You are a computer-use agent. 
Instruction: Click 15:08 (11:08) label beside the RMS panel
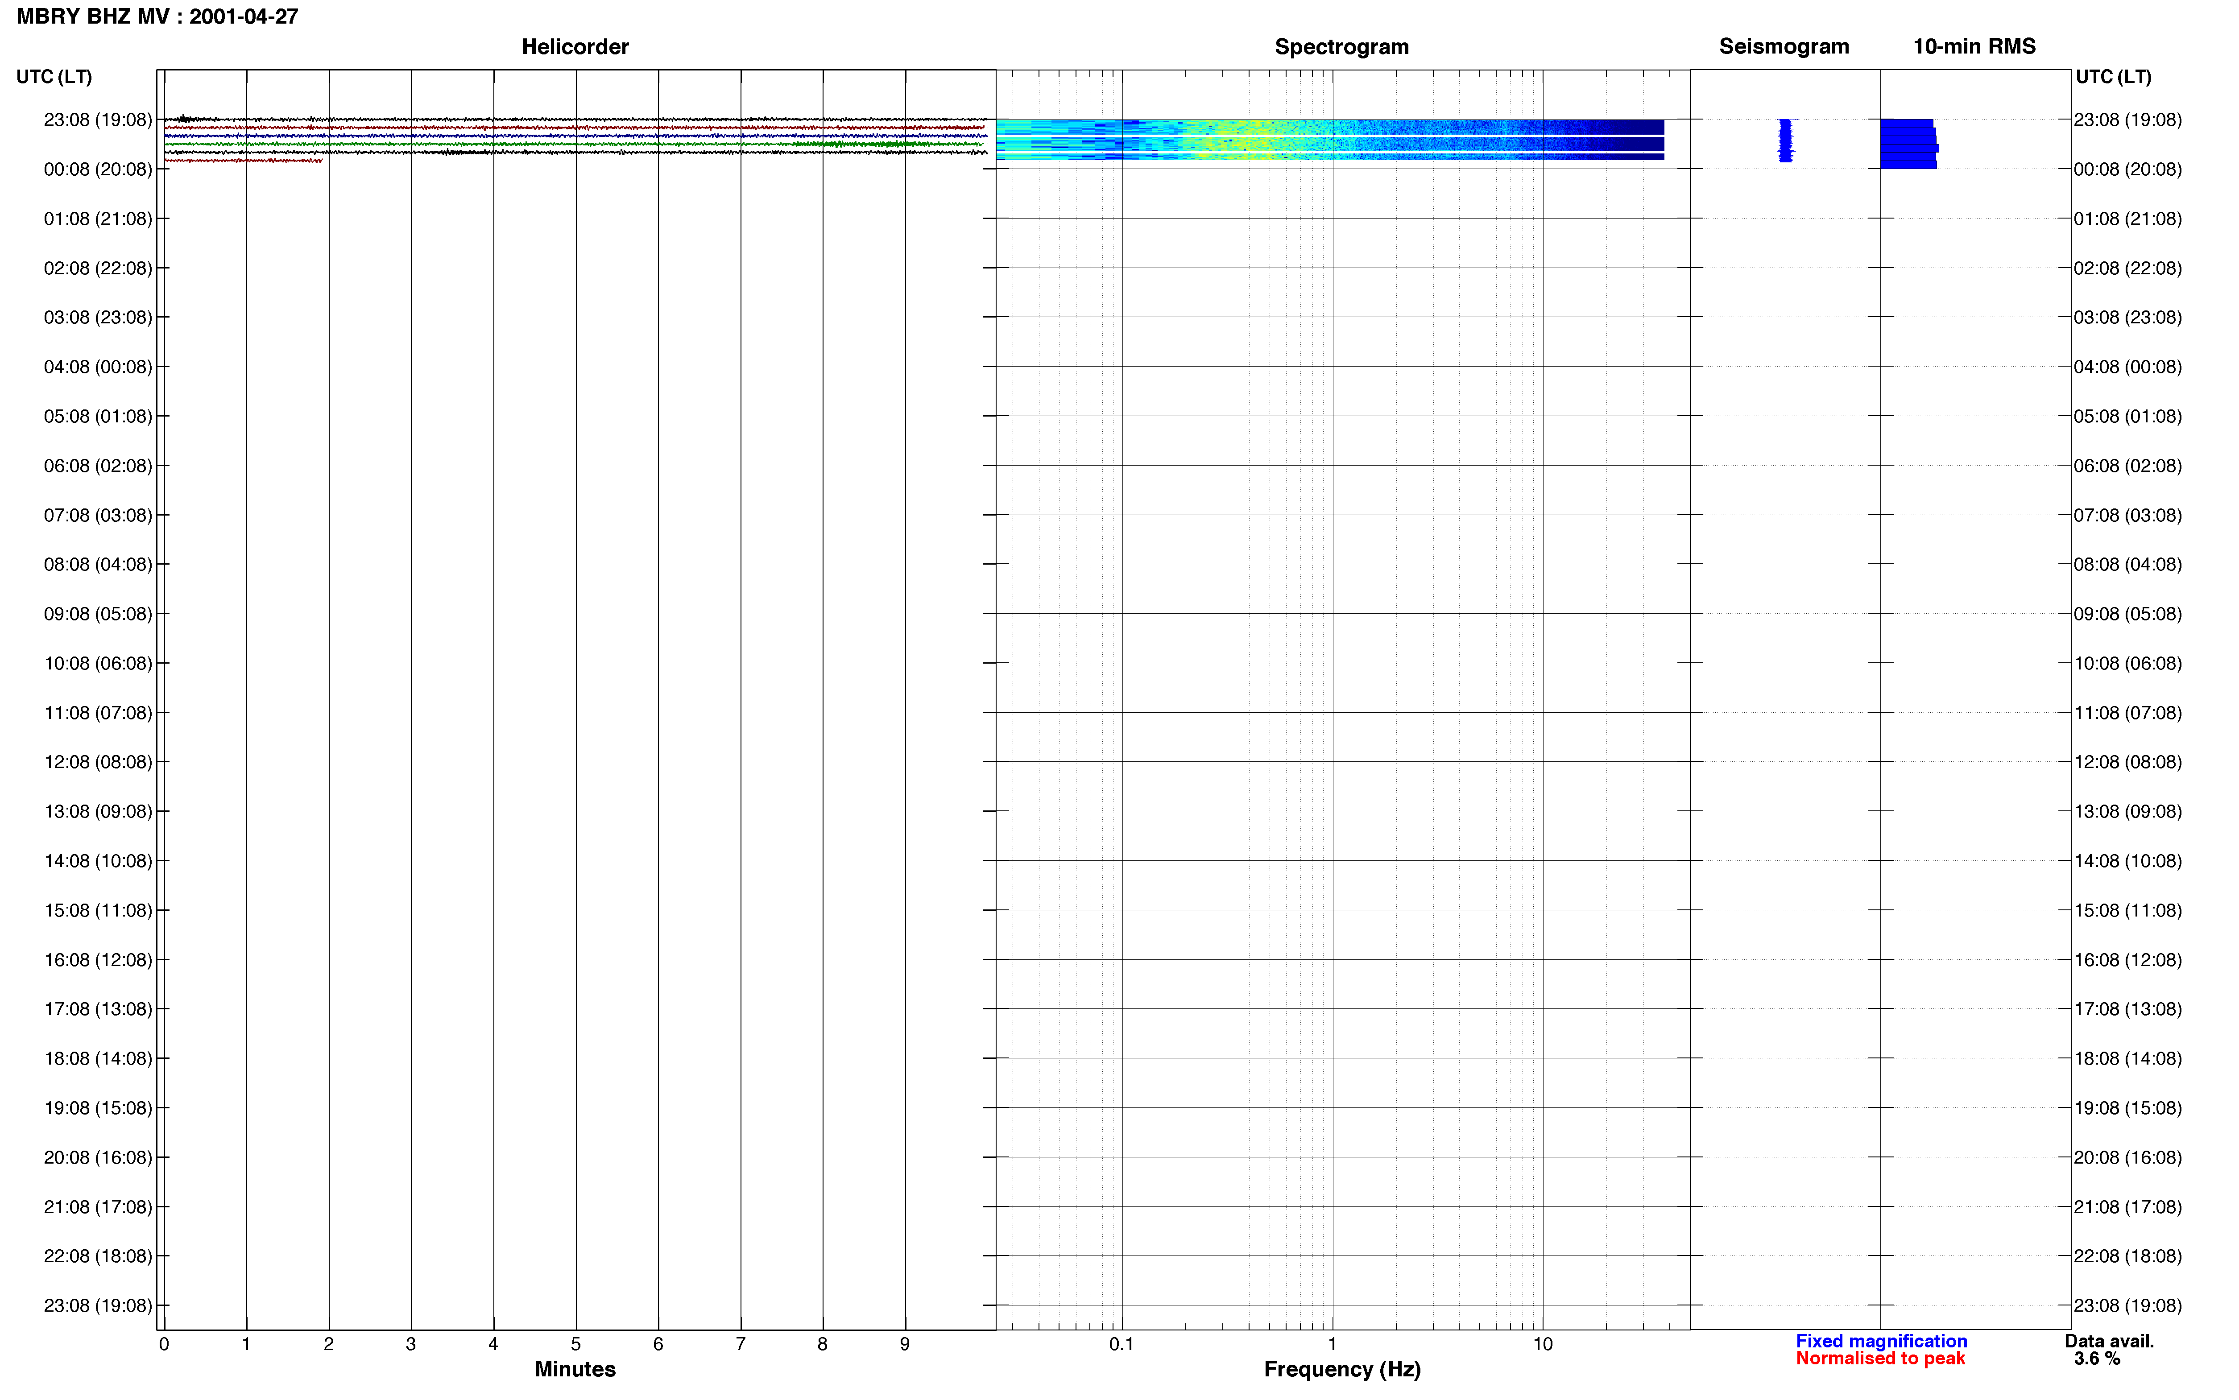pyautogui.click(x=2128, y=910)
